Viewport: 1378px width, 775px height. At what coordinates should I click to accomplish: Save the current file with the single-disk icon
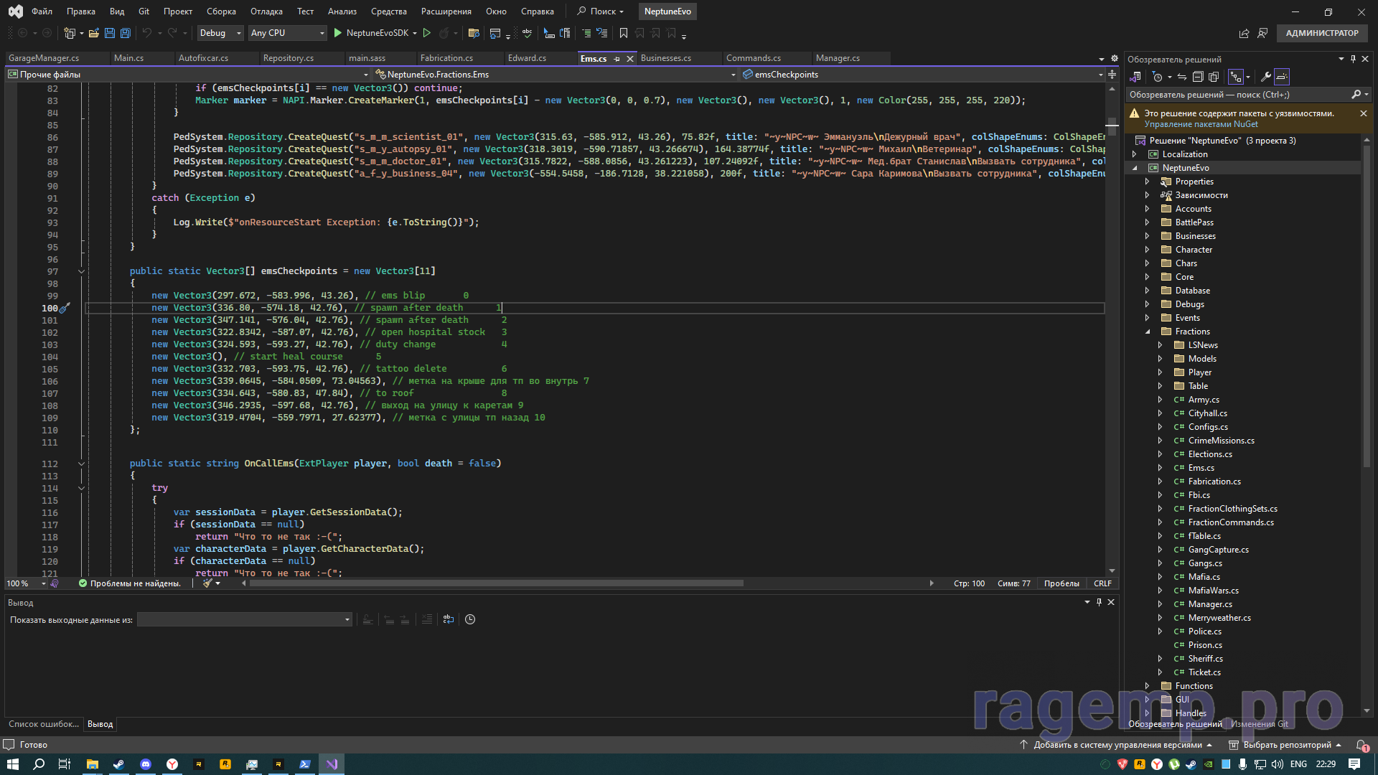[110, 33]
